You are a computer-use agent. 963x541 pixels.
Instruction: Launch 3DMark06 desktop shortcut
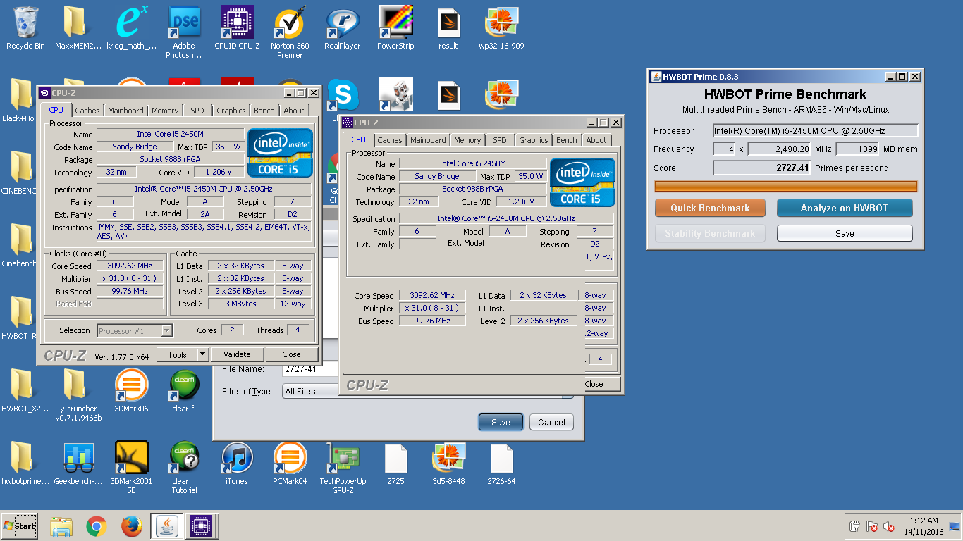click(131, 390)
